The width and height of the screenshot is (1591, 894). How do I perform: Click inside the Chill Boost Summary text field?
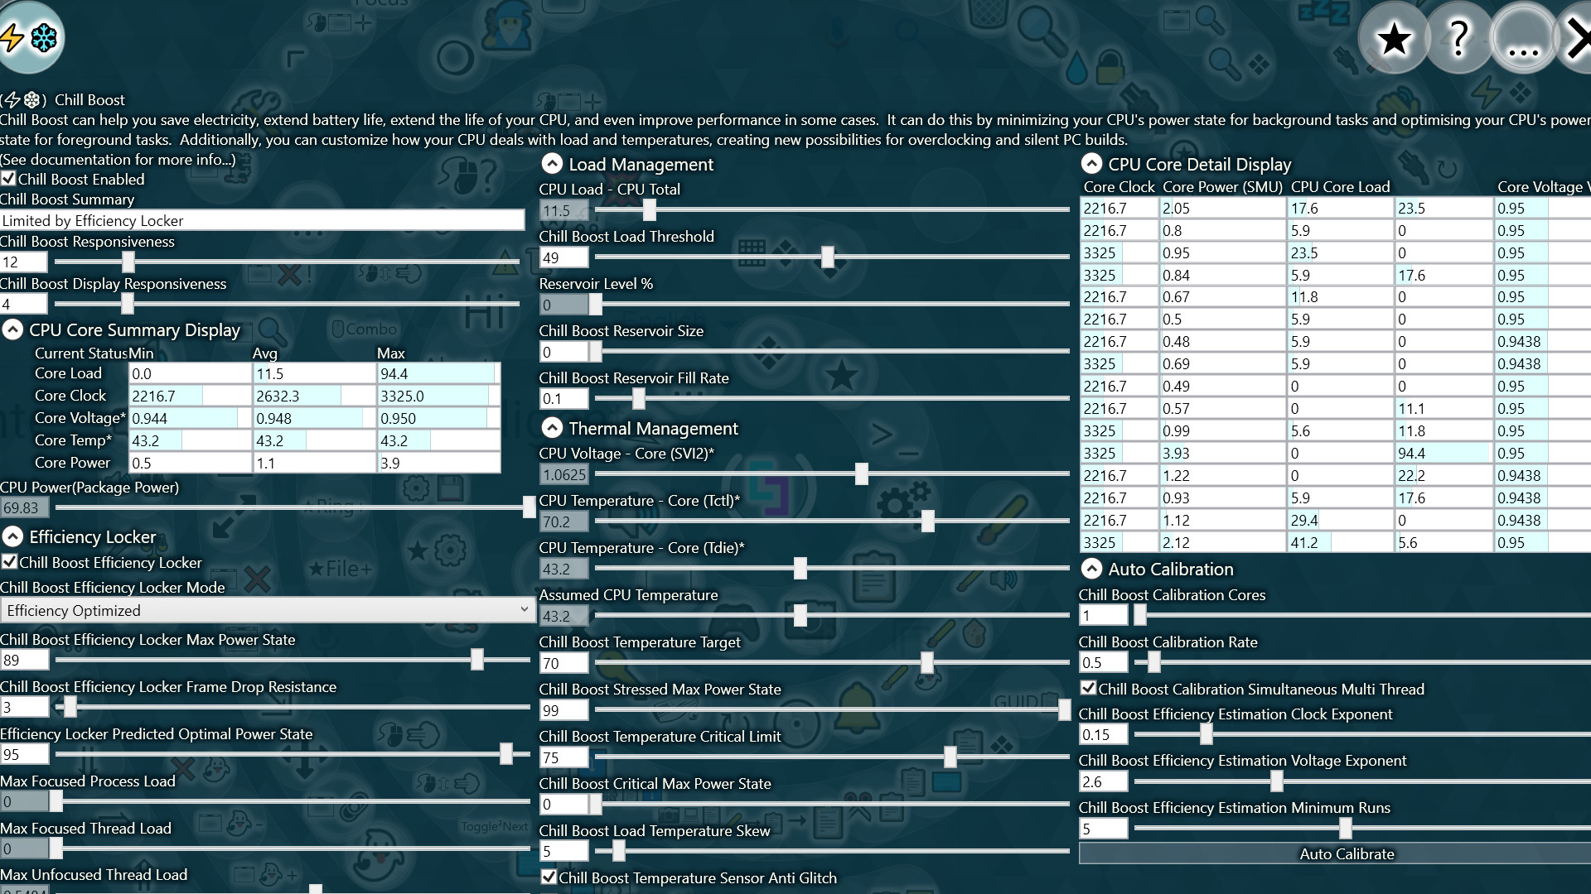263,219
